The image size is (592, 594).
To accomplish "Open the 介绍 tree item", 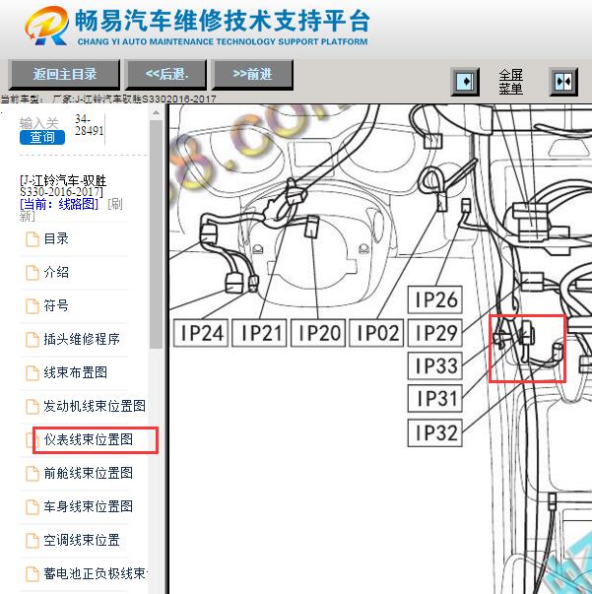I will 56,273.
